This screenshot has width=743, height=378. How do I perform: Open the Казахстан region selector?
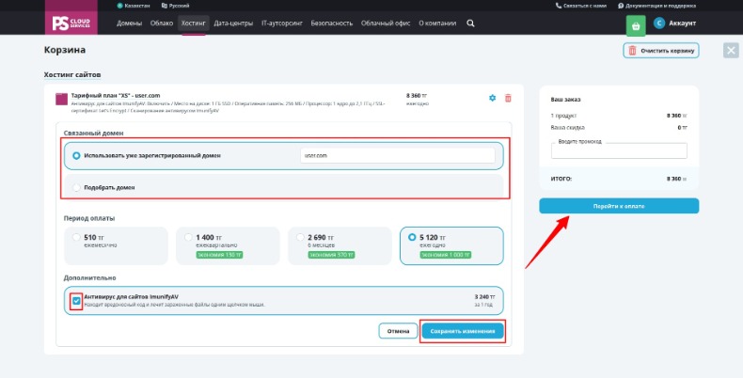tap(134, 6)
